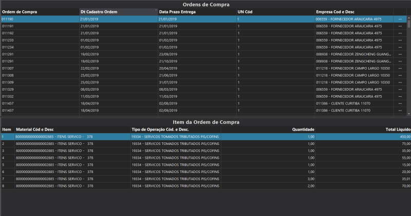The height and width of the screenshot is (216, 411).
Task: Select the item row with total 75,00
Action: pyautogui.click(x=206, y=144)
